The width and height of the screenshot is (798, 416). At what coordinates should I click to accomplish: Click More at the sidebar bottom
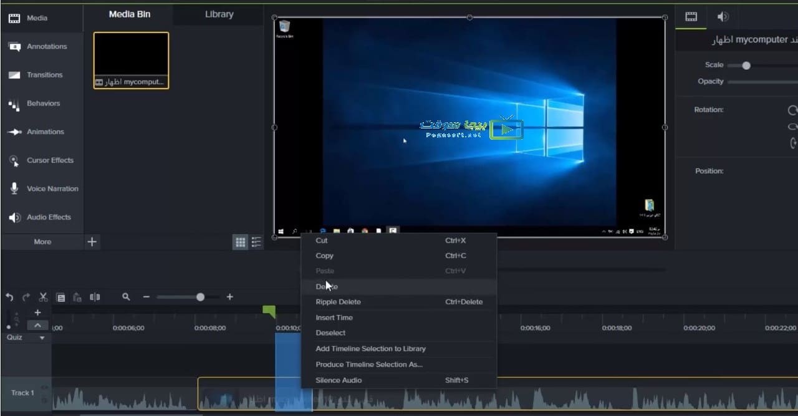click(42, 242)
